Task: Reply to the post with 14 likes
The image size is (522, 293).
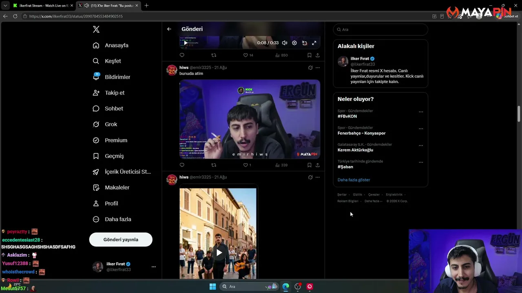Action: 182,55
